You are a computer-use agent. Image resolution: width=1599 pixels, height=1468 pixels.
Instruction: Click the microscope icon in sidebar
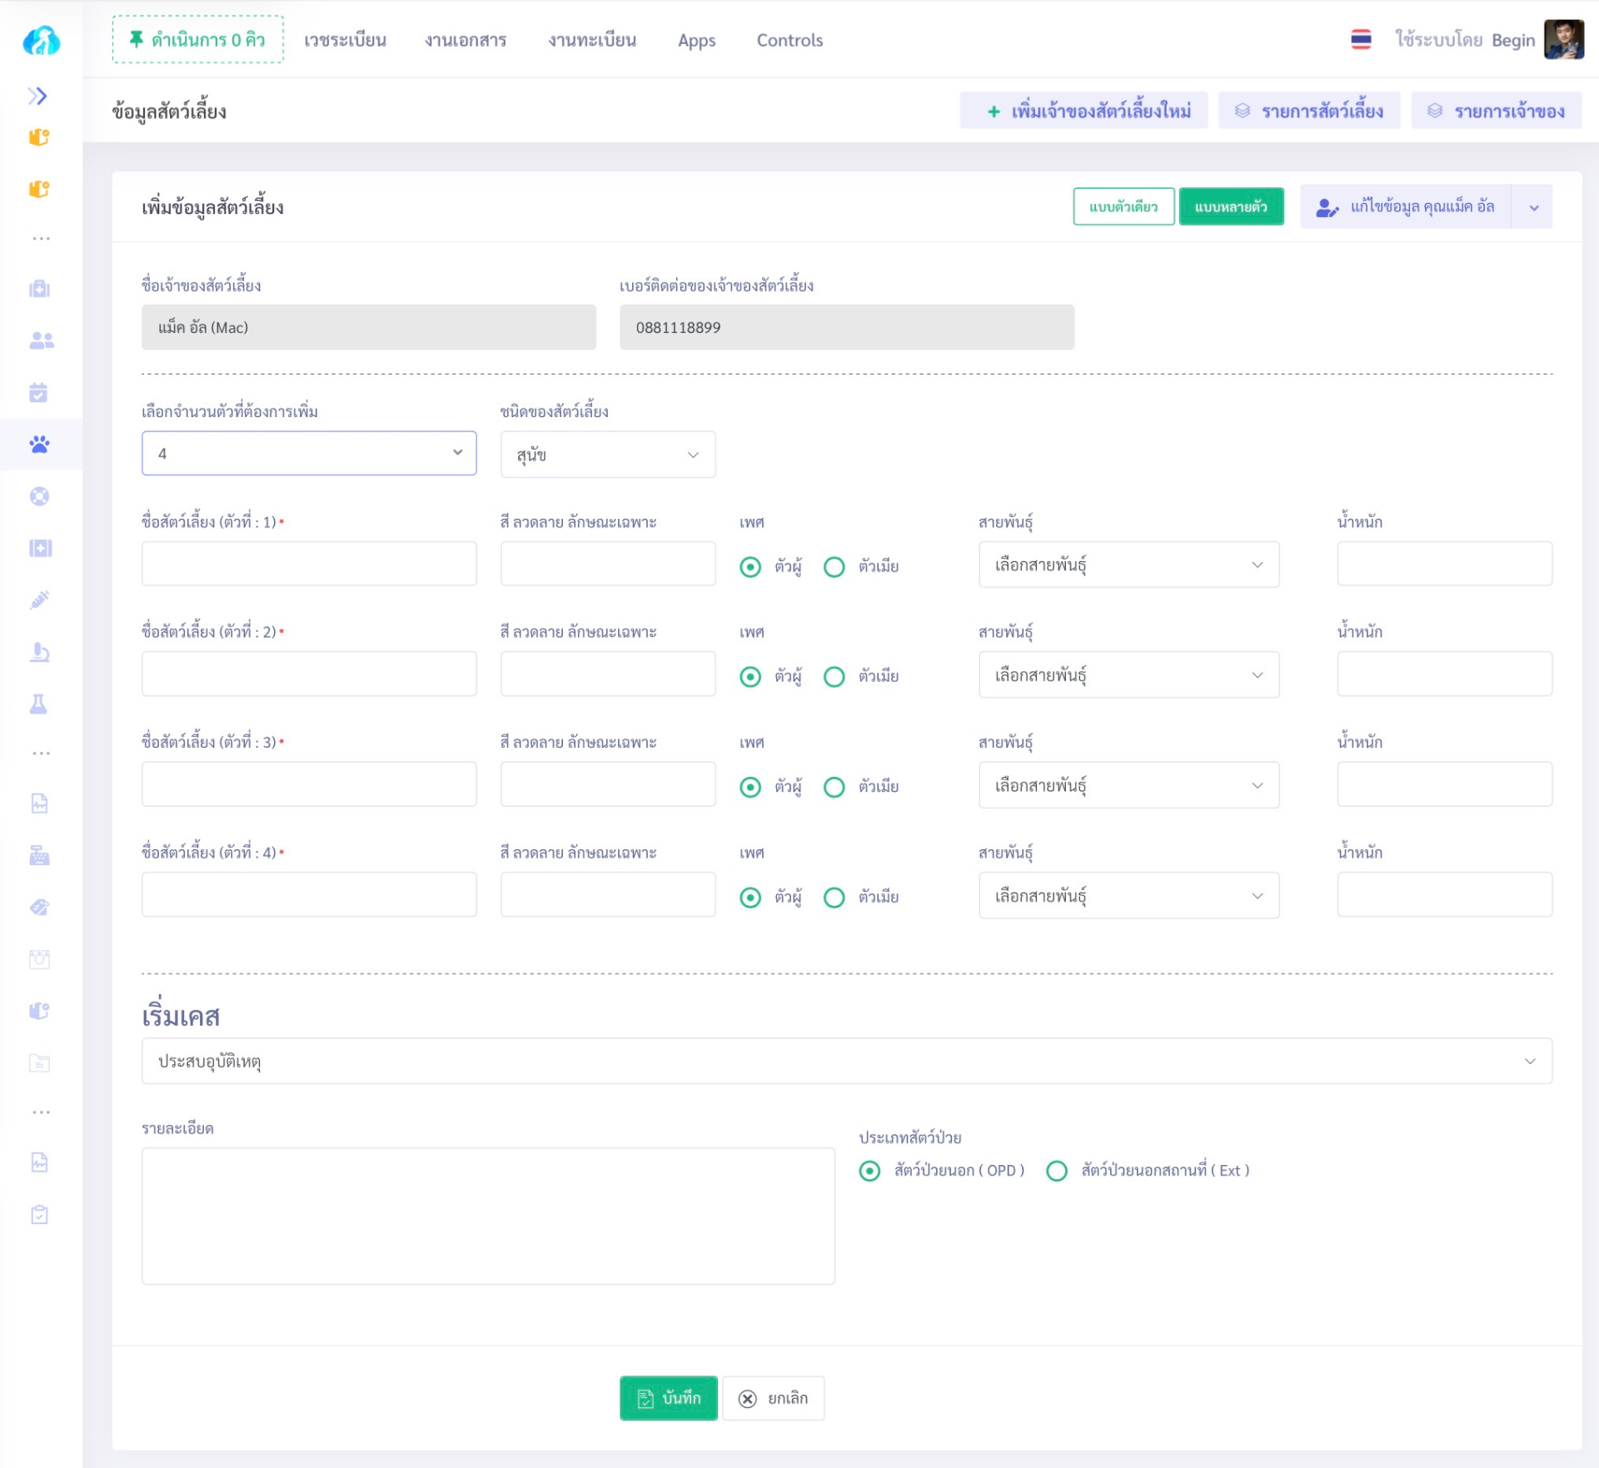pyautogui.click(x=39, y=652)
